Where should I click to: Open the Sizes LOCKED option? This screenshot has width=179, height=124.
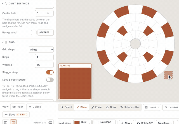pyautogui.click(x=16, y=114)
